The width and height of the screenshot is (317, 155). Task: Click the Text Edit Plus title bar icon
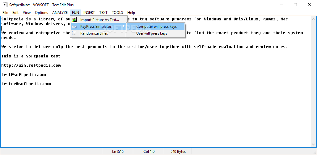pyautogui.click(x=5, y=5)
